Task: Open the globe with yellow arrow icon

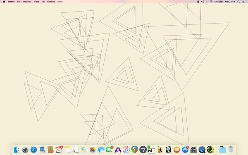Action: coord(210,150)
